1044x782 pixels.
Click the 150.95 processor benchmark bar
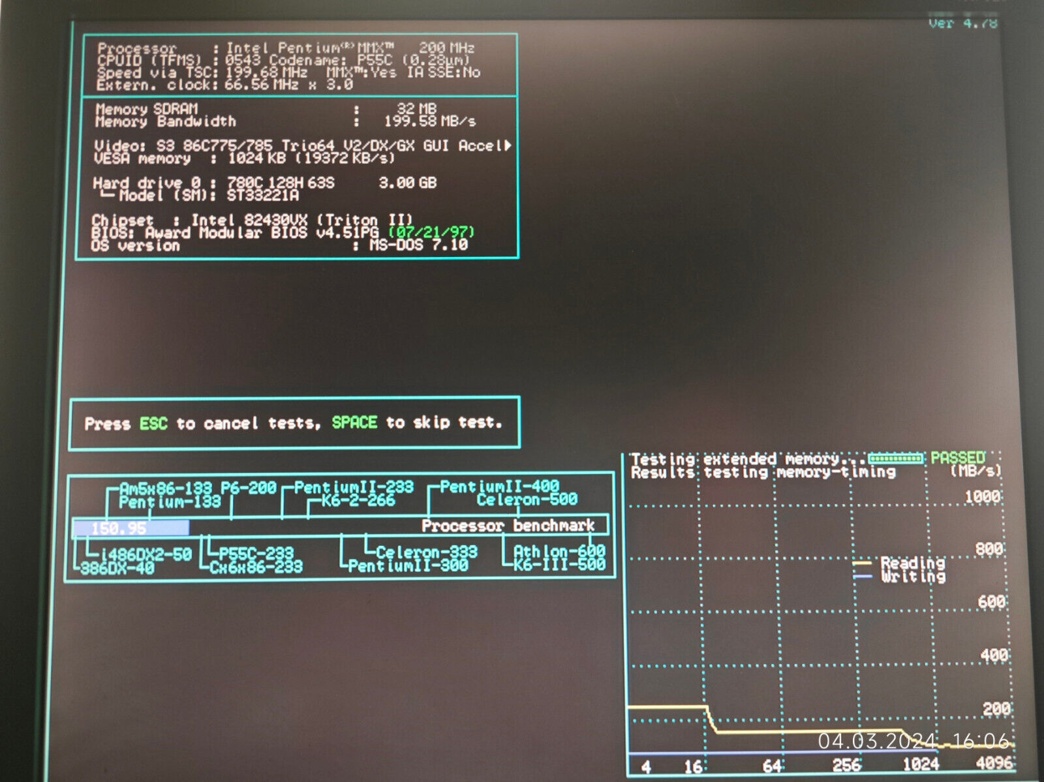[131, 527]
